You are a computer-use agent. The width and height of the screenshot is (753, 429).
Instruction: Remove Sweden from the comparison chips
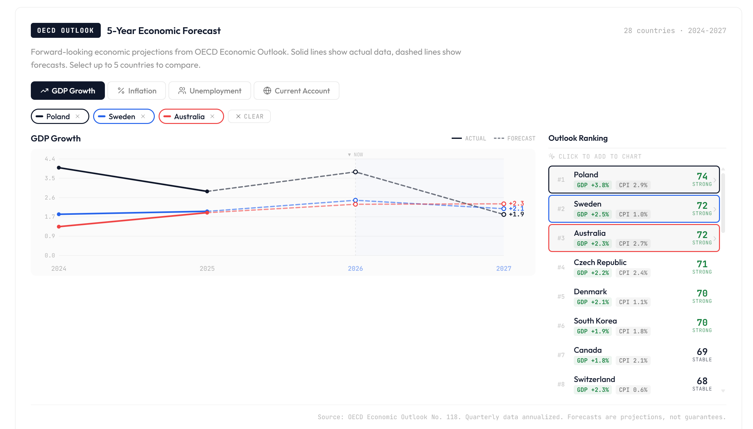pyautogui.click(x=143, y=116)
